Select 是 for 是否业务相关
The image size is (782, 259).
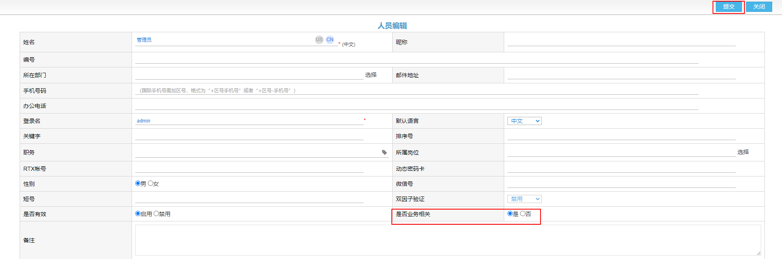510,214
